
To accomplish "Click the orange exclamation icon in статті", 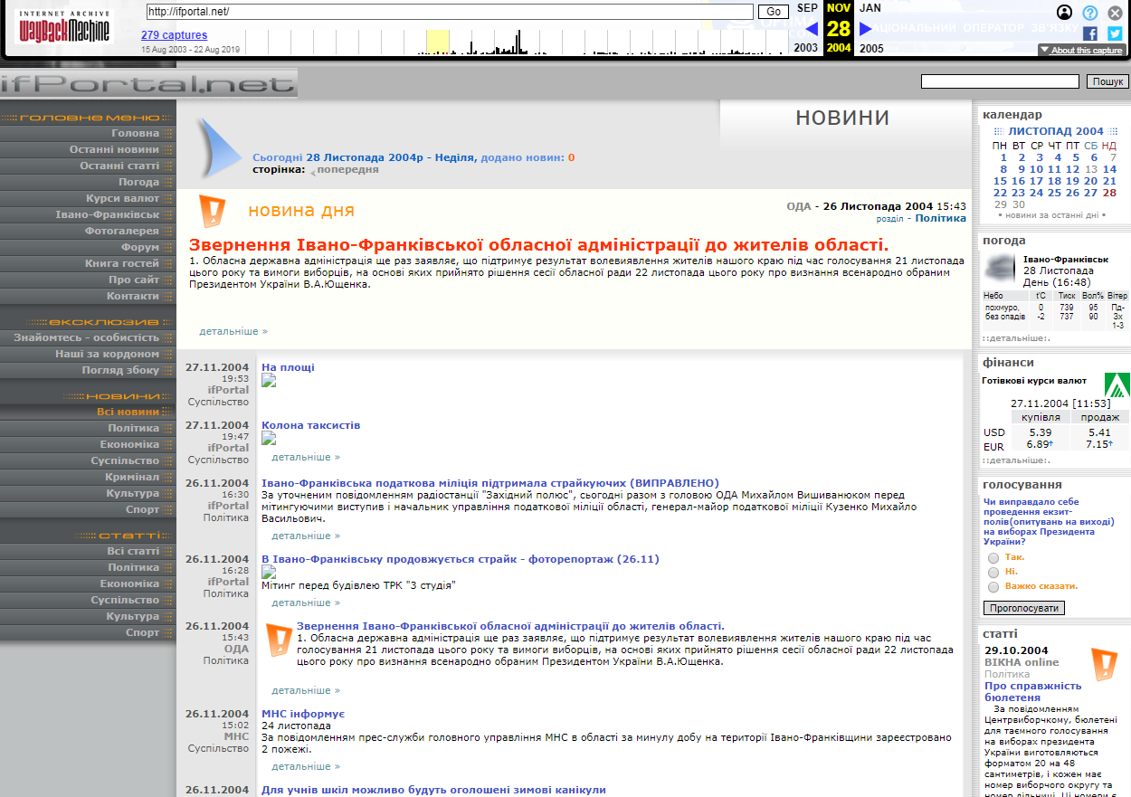I will point(1104,665).
